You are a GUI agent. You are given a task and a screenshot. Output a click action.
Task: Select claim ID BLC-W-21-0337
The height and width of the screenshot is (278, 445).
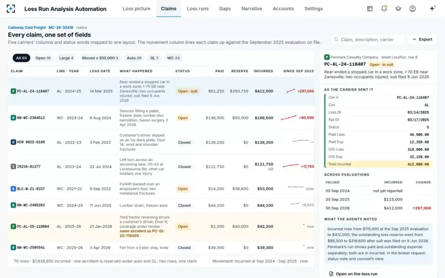[x=31, y=189]
